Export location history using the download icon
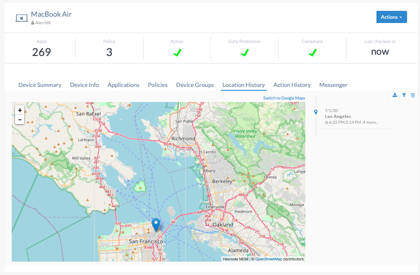420x275 pixels. [x=394, y=95]
